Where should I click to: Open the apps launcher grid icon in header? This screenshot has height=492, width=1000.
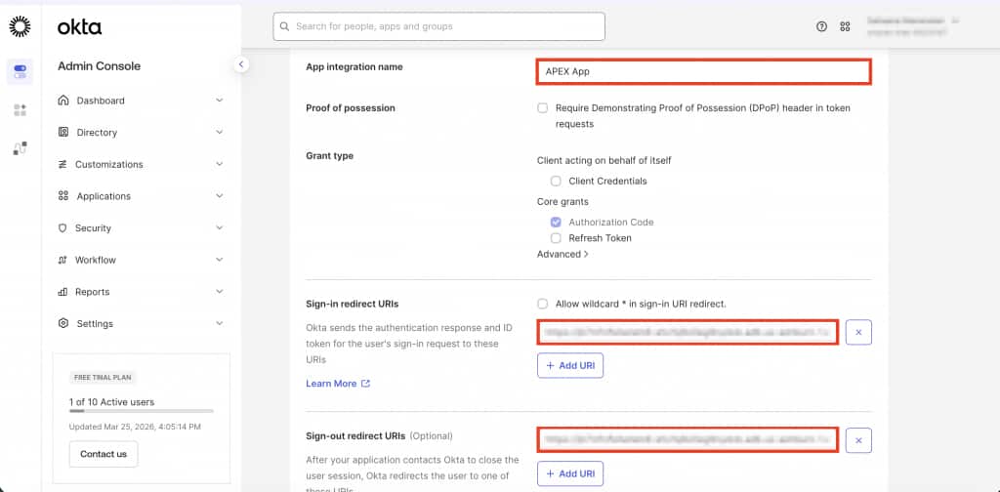[845, 26]
